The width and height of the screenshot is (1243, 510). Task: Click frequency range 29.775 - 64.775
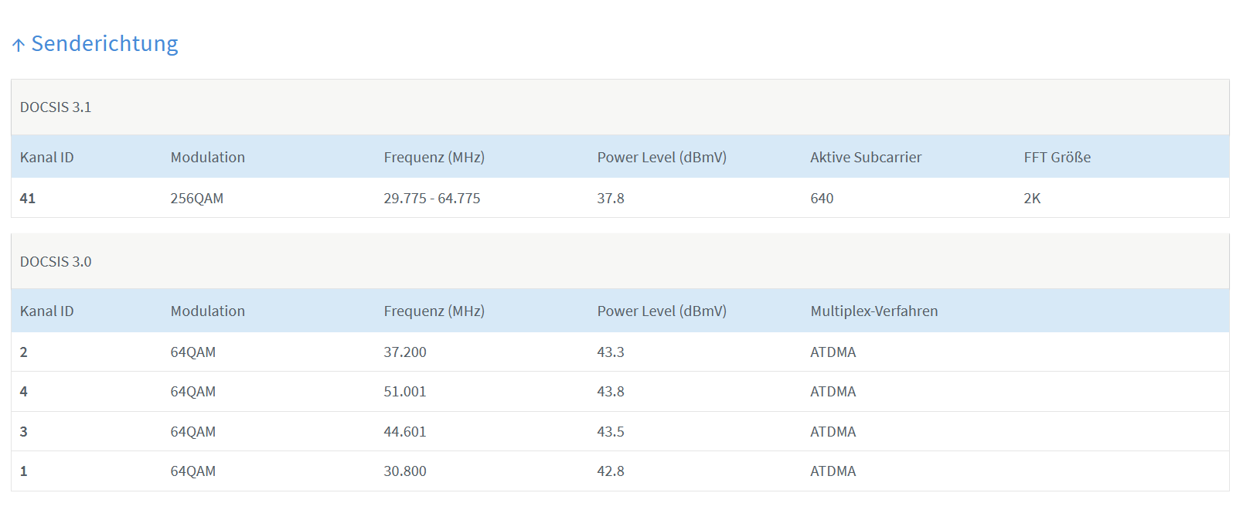click(x=431, y=199)
